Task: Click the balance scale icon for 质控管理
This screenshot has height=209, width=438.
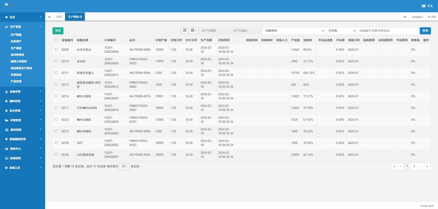Action: click(7, 130)
